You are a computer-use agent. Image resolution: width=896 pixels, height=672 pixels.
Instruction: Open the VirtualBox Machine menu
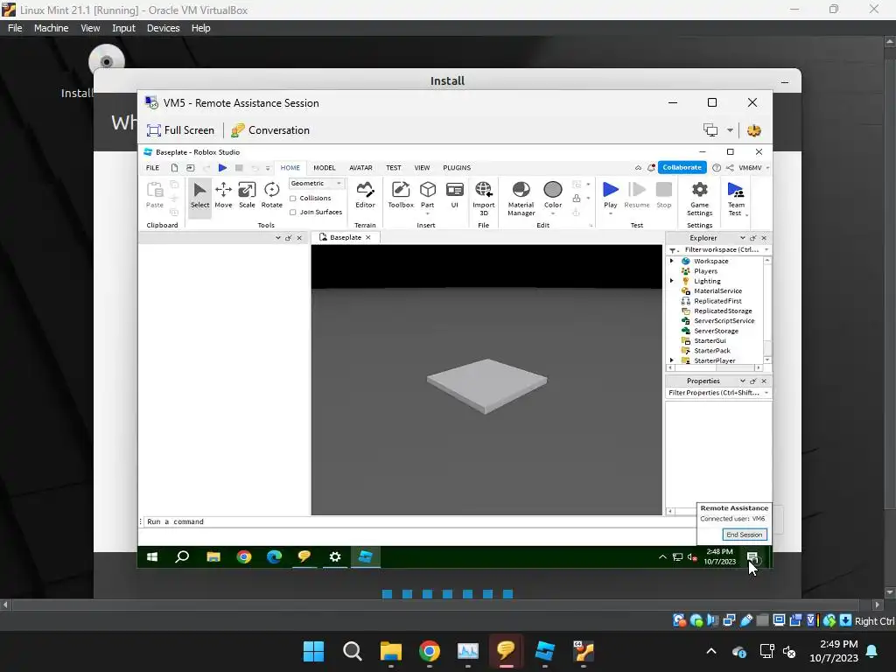51,28
